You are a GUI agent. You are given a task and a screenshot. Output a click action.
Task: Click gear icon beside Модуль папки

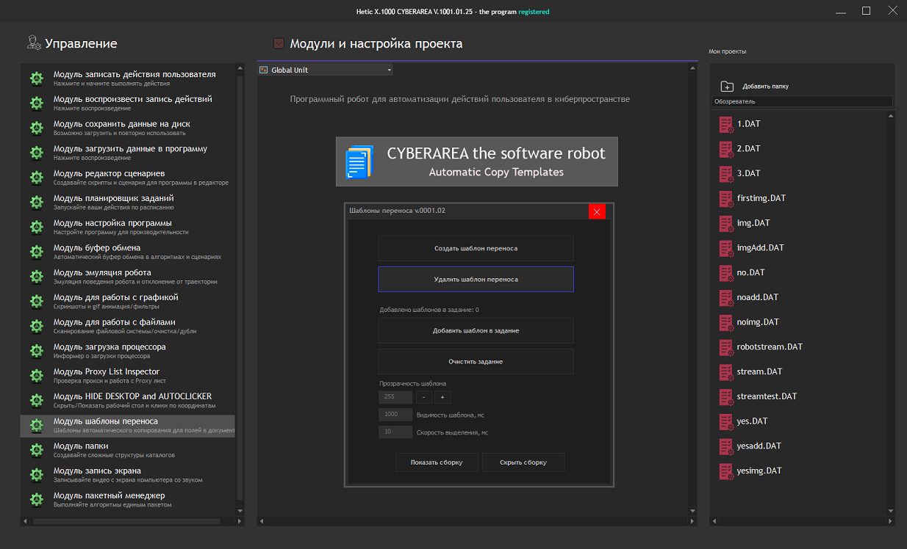[36, 450]
